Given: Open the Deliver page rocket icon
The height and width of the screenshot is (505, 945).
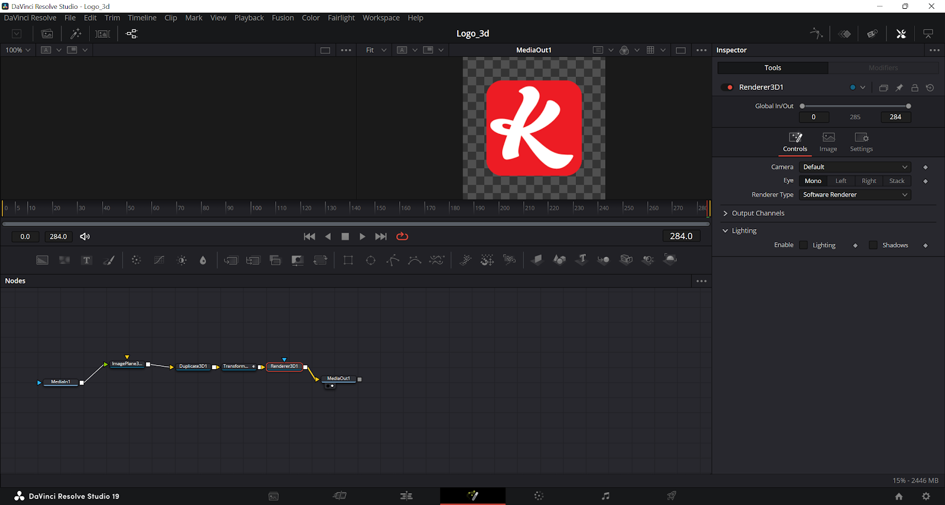Looking at the screenshot, I should (672, 496).
